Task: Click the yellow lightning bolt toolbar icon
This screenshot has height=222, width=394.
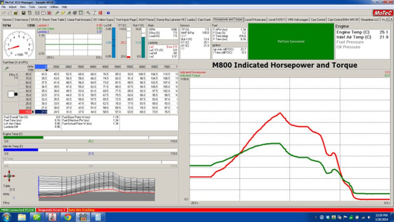Action: 63,13
